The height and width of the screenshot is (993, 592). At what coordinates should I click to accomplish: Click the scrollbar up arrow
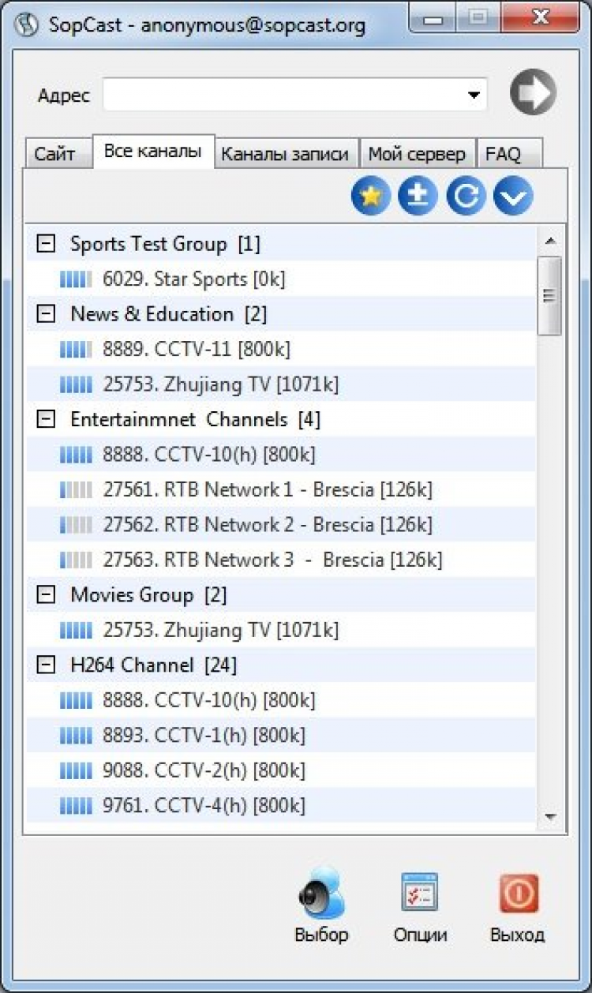(x=550, y=240)
